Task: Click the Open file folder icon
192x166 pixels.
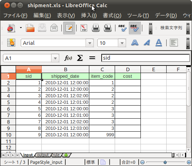Action: (30, 28)
